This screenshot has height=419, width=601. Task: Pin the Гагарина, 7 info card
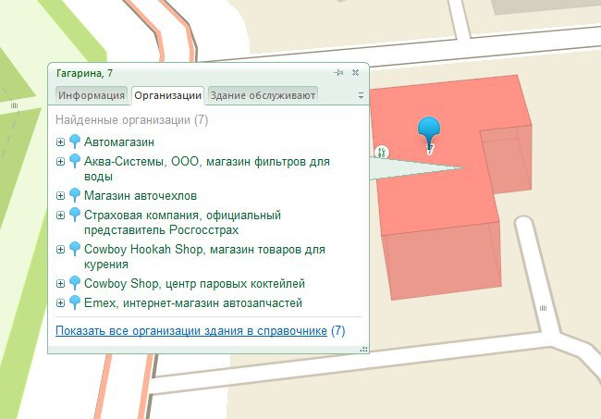point(338,72)
